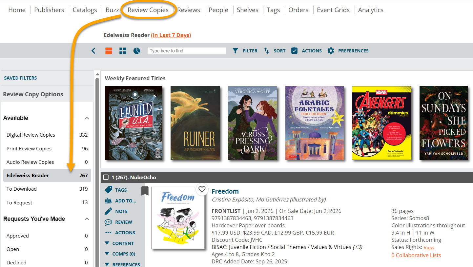Click the In Last 7 Days link

click(x=171, y=35)
